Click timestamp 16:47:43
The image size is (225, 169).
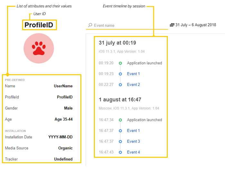(106, 152)
